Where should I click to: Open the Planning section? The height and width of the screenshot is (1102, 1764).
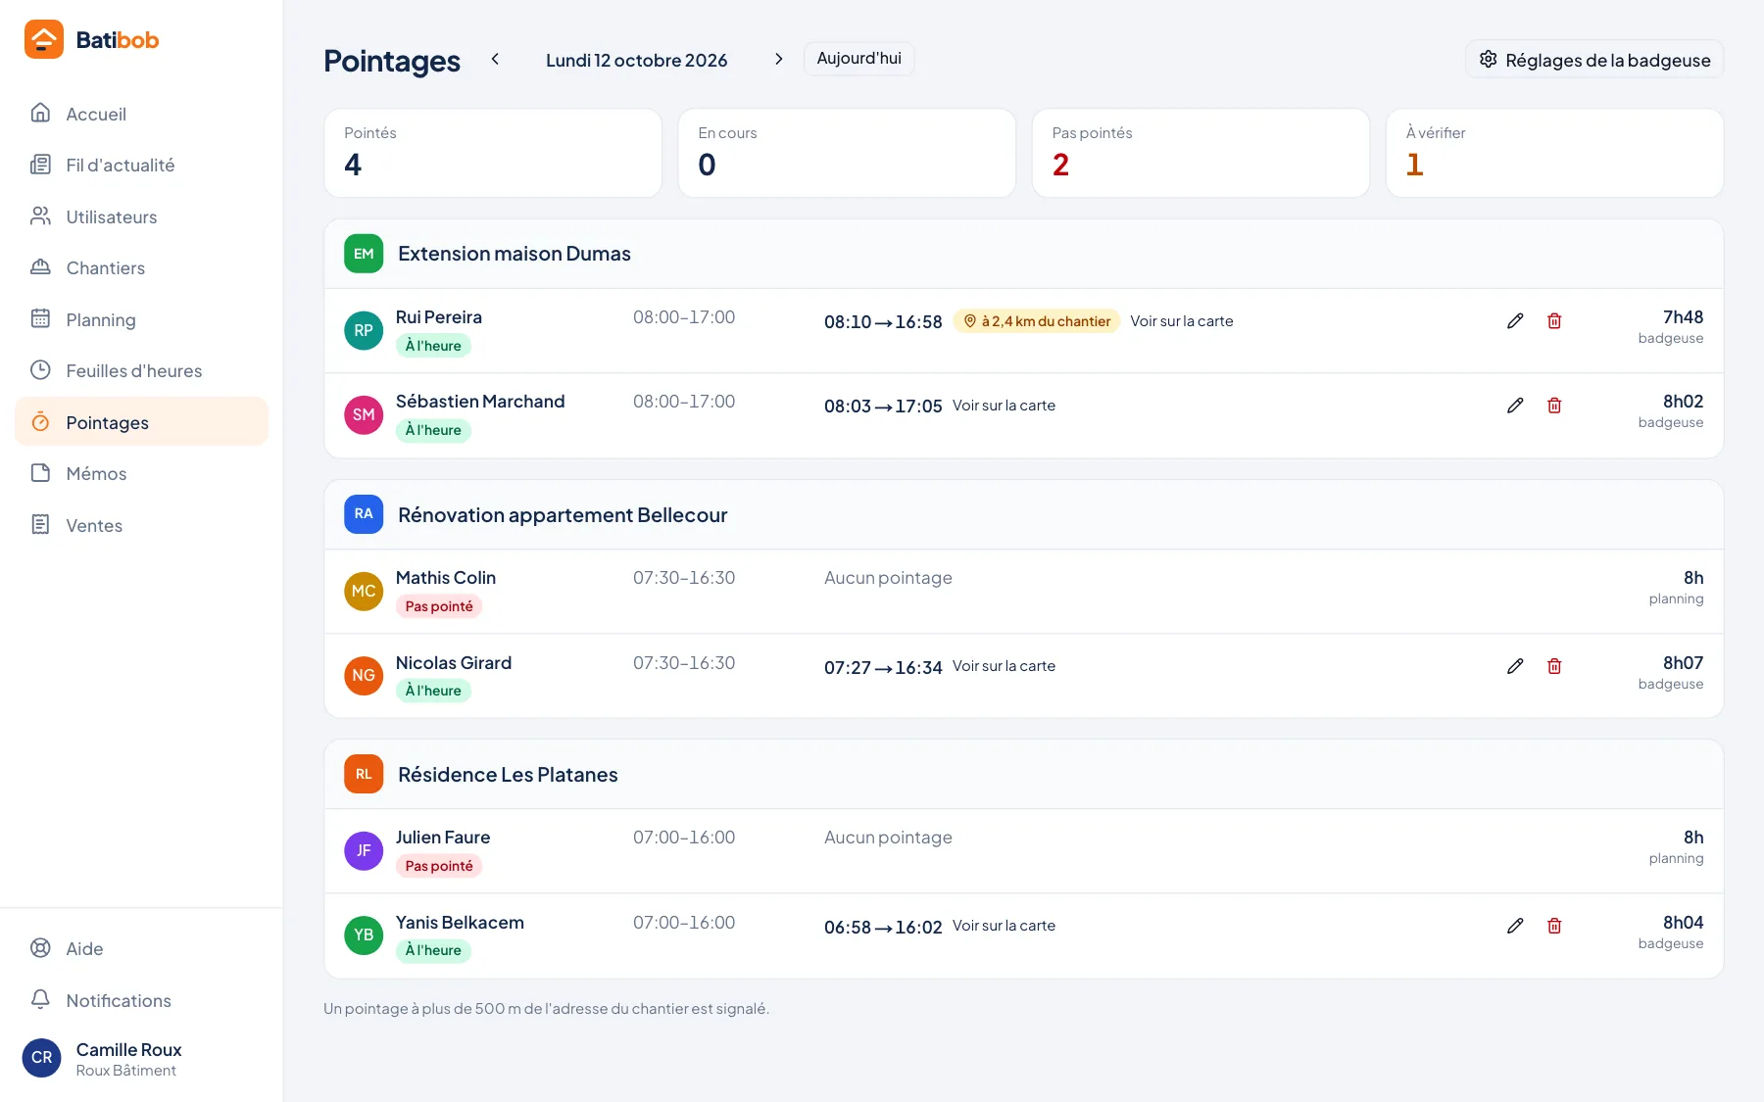point(142,319)
